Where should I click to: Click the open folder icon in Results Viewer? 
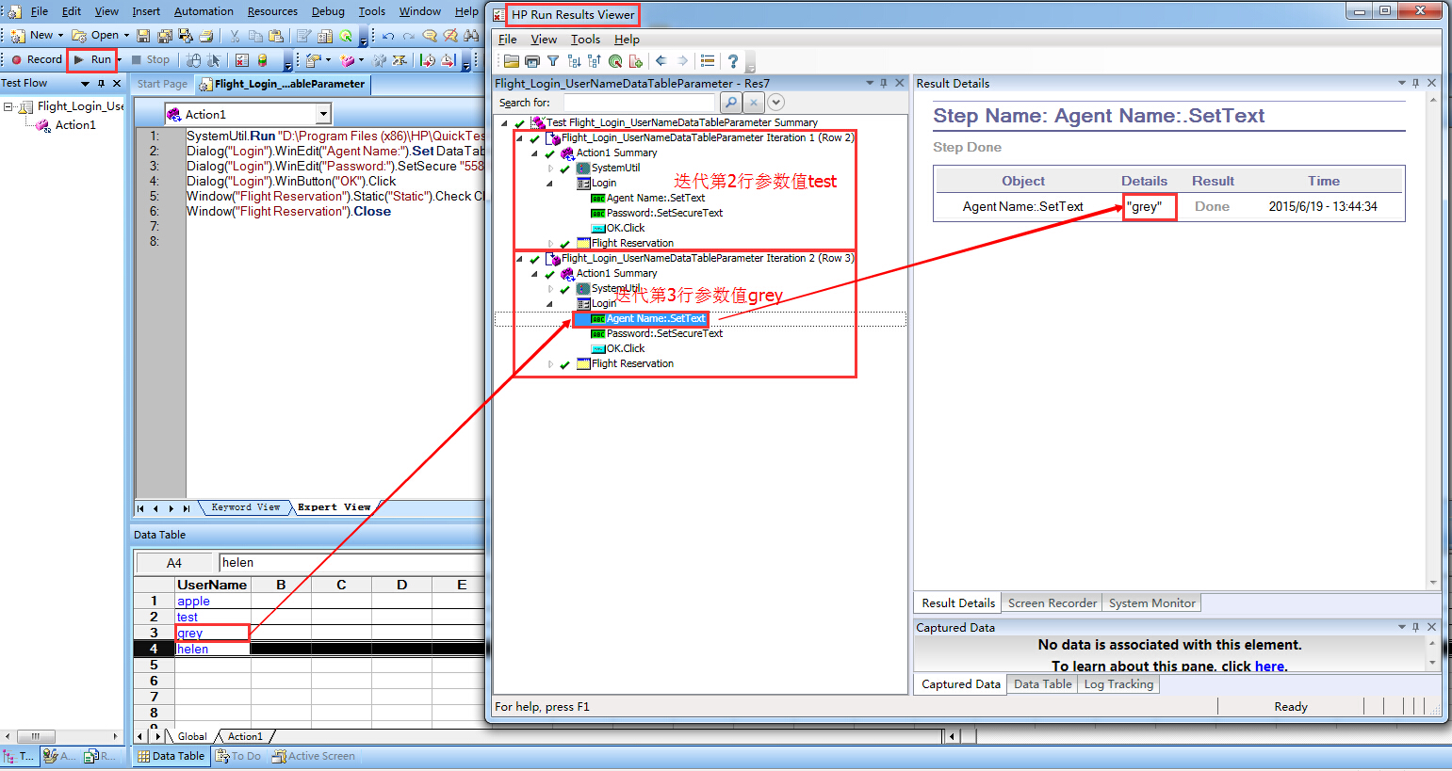pos(512,61)
